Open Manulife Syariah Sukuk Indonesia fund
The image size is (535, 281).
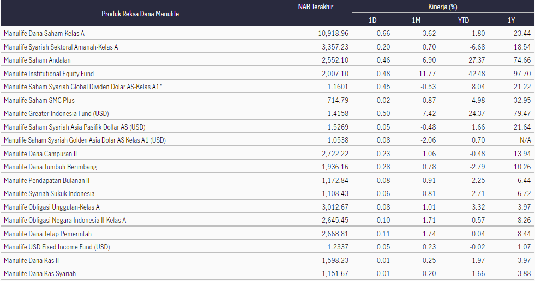pos(49,194)
